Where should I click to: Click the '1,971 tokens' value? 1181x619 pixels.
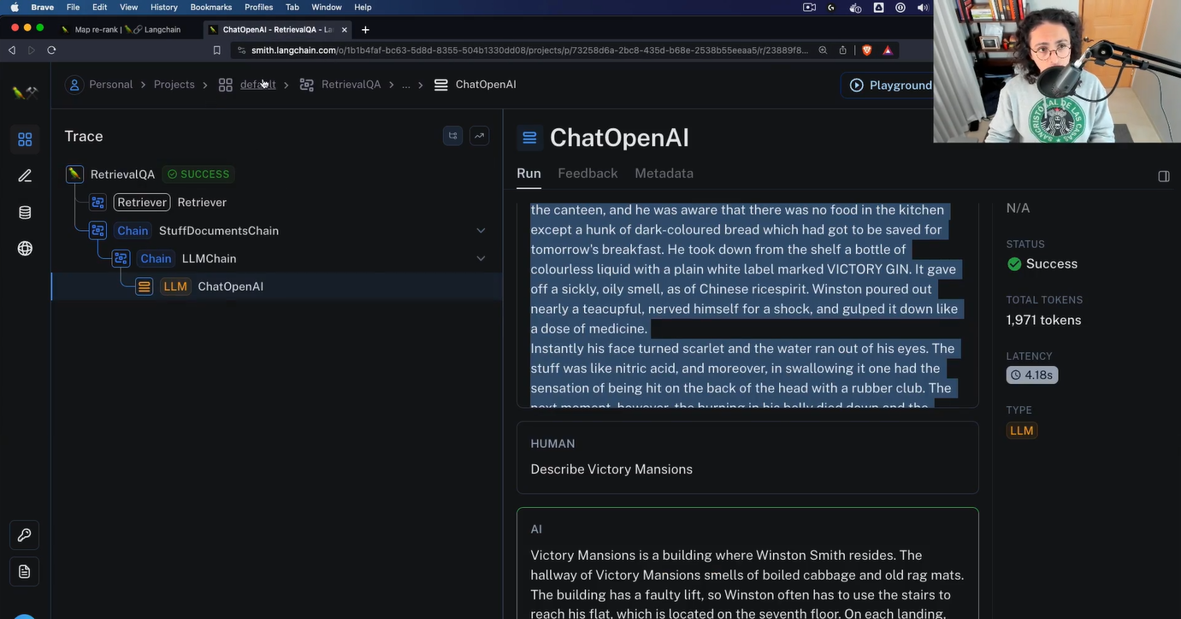1043,320
